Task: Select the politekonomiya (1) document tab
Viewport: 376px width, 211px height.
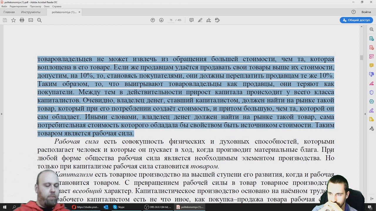Action: (x=64, y=12)
